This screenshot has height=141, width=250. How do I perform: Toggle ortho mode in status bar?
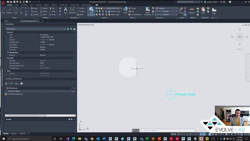click(187, 134)
